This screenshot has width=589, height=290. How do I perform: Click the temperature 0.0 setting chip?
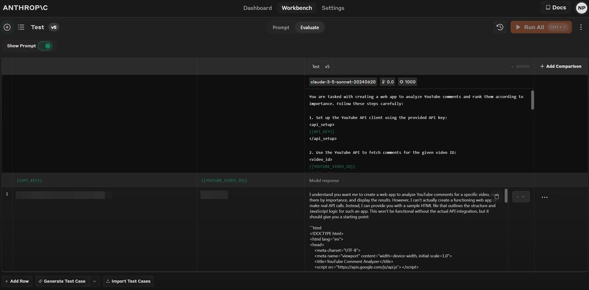click(387, 82)
